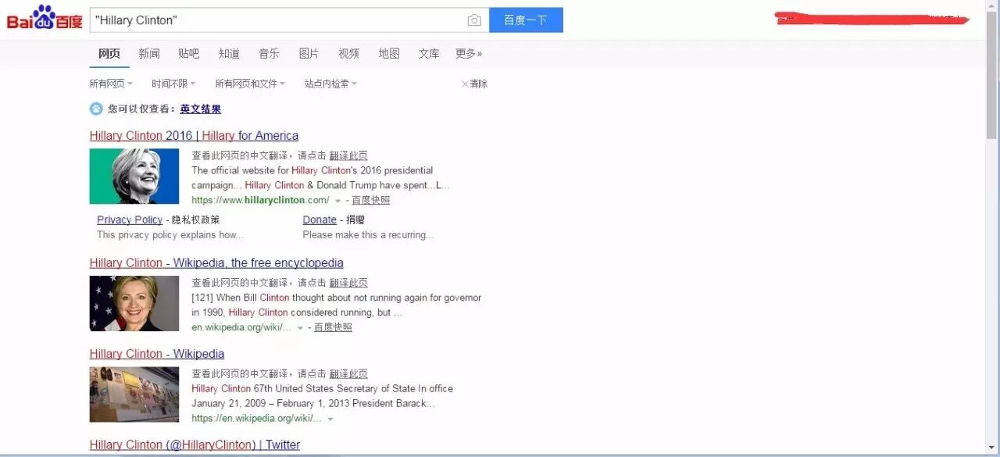1000x457 pixels.
Task: Click the third Wikipedia result thumbnail
Action: point(134,395)
